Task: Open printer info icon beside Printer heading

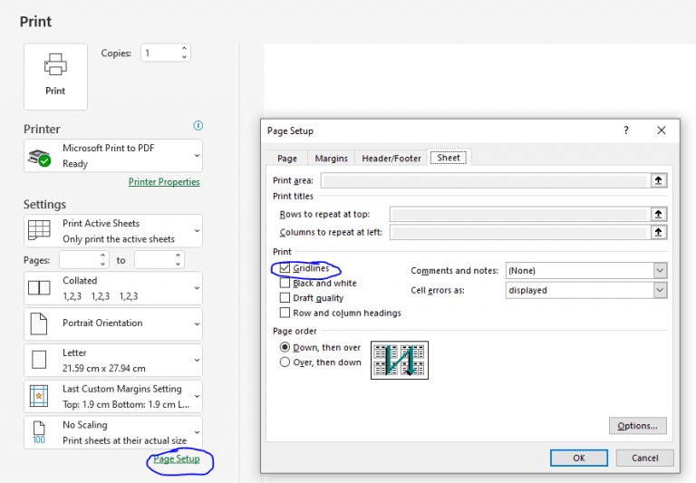Action: click(198, 126)
